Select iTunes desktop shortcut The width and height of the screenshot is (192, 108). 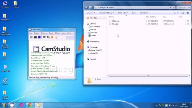pyautogui.click(x=5, y=81)
